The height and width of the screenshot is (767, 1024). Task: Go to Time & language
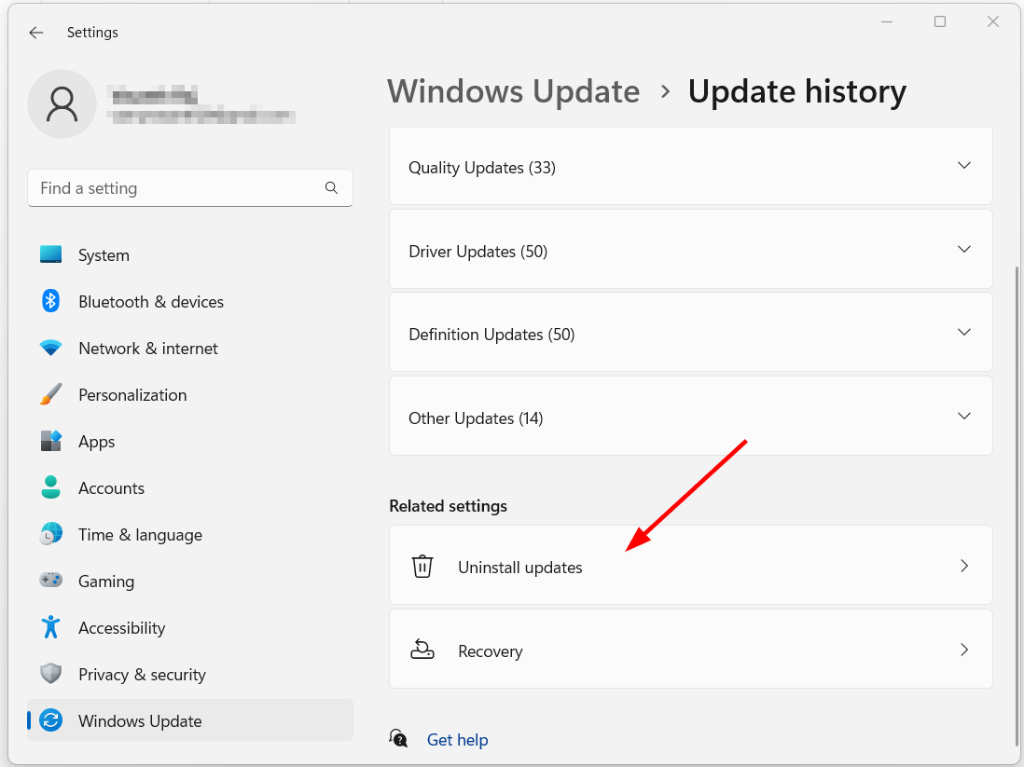point(190,534)
